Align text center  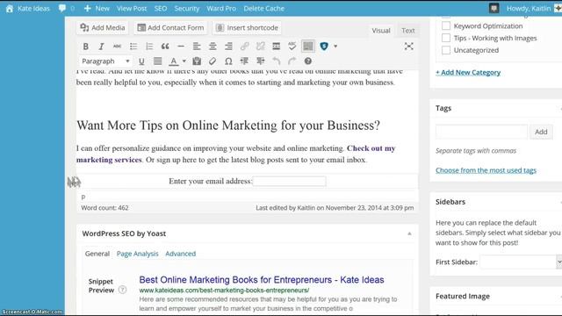pyautogui.click(x=213, y=47)
